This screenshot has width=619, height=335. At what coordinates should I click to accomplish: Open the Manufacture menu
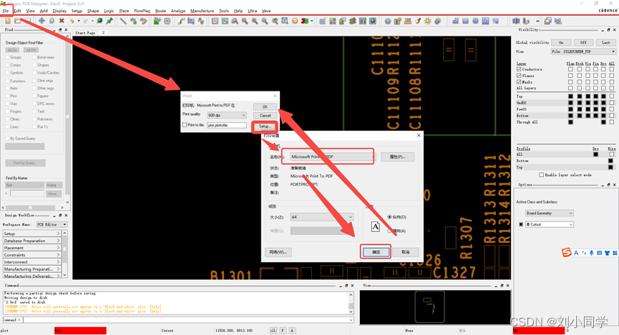point(202,11)
